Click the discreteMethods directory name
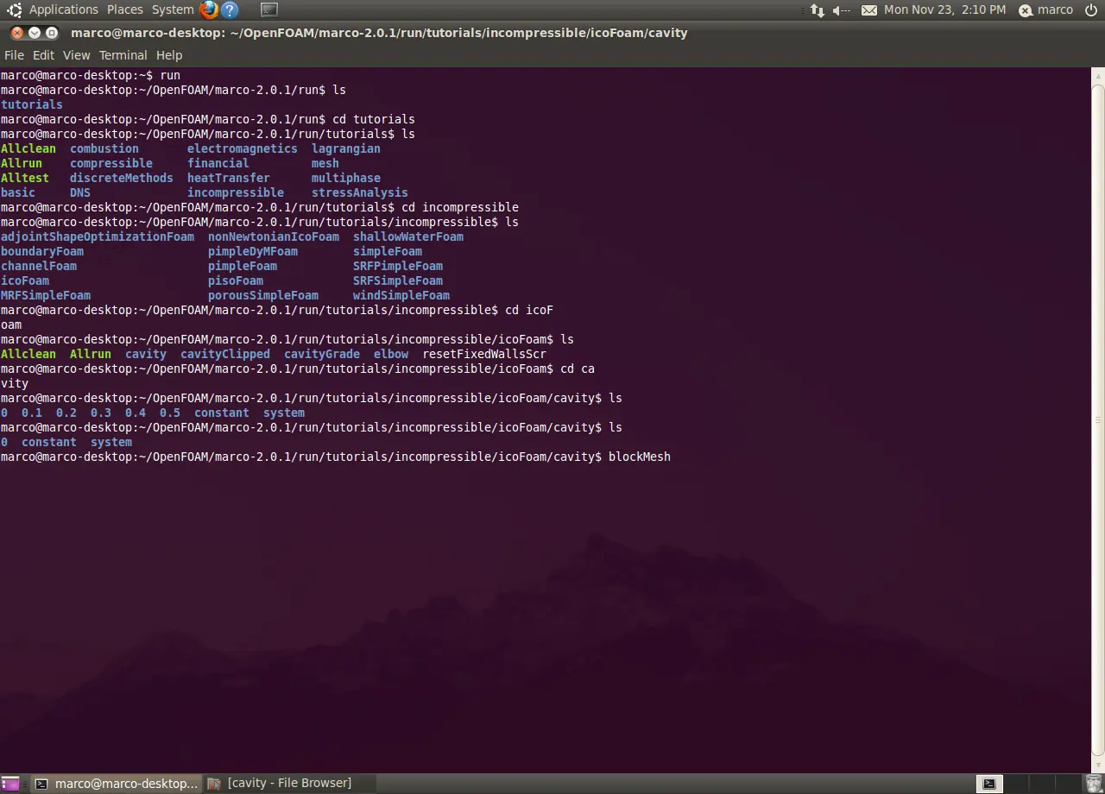 pos(122,178)
